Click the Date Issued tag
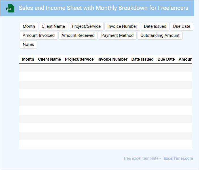199x170 pixels. (x=155, y=26)
